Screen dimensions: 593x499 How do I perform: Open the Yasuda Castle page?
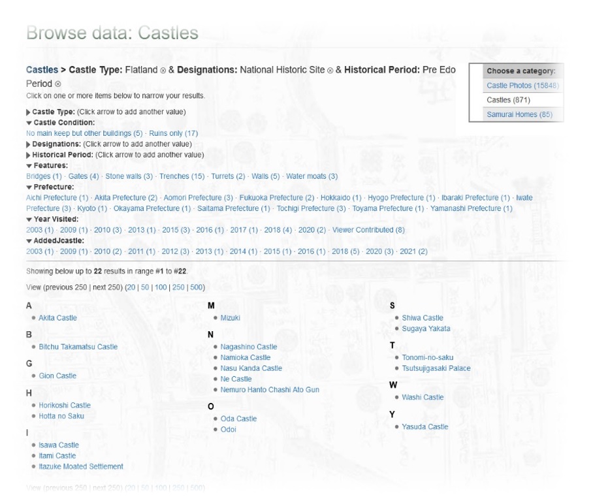(425, 427)
